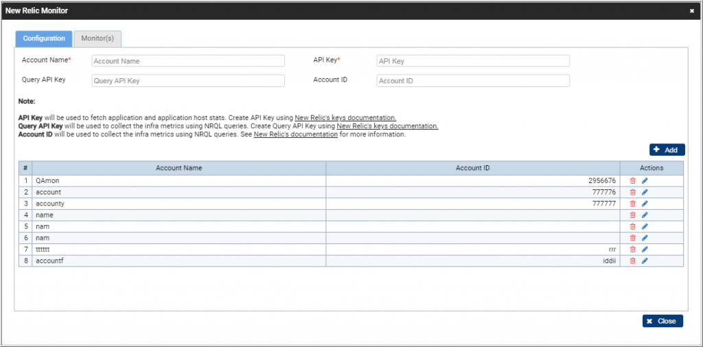Edit the QAmon account row

645,180
